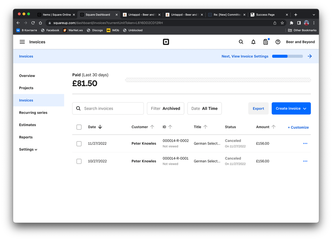Go to Recurring series in sidebar
This screenshot has height=240, width=332.
tap(33, 113)
